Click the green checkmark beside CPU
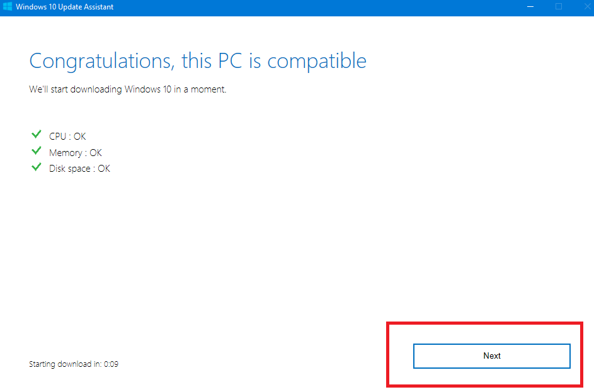Viewport: 594px width, 392px height. tap(37, 134)
